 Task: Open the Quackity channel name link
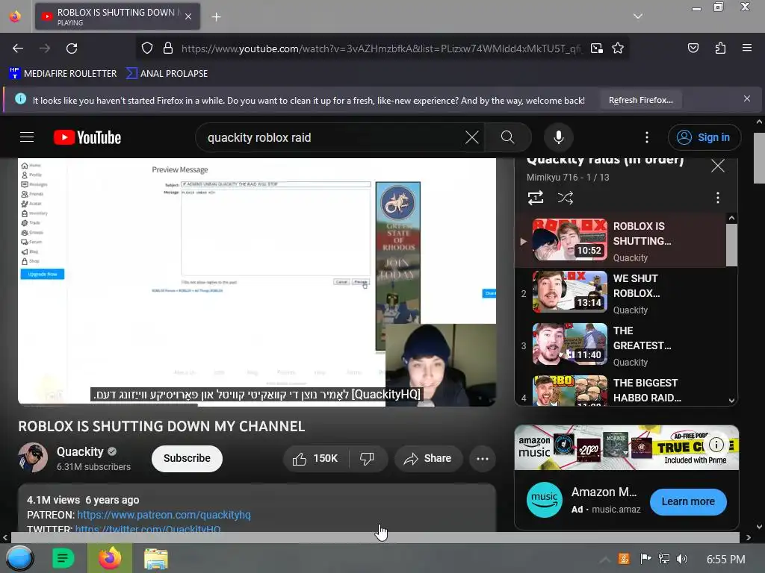pyautogui.click(x=79, y=451)
